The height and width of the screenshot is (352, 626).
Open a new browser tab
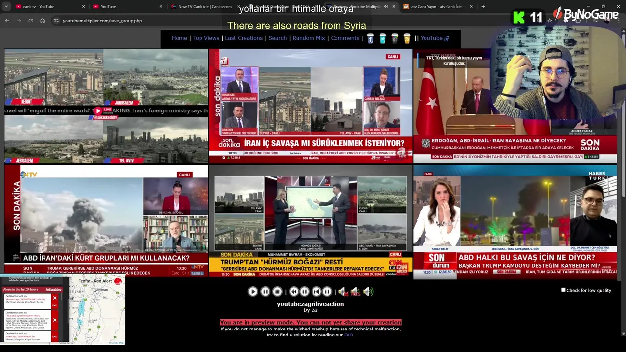[x=483, y=7]
